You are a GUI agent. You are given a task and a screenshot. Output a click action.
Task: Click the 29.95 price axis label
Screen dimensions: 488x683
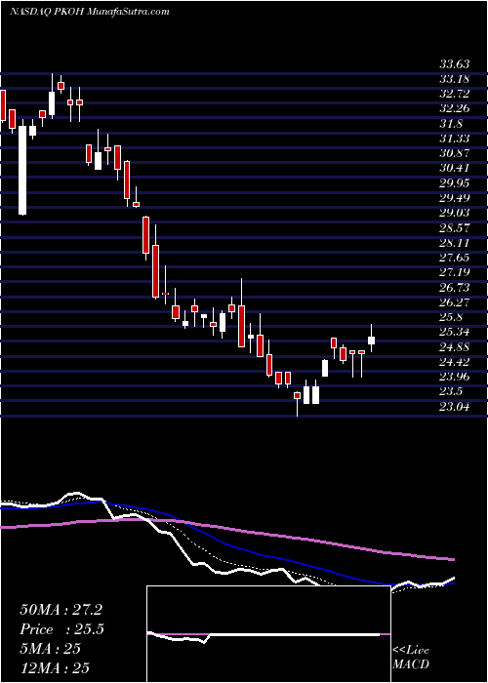pos(455,183)
